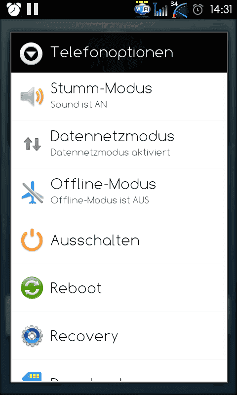The image size is (237, 395).
Task: Tap the WiFi status bar icon
Action: click(x=142, y=9)
